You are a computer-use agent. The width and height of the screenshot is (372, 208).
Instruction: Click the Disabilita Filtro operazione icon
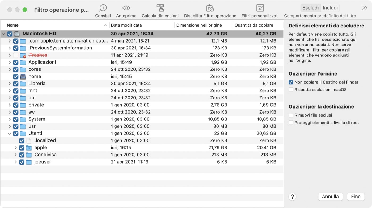(x=210, y=8)
